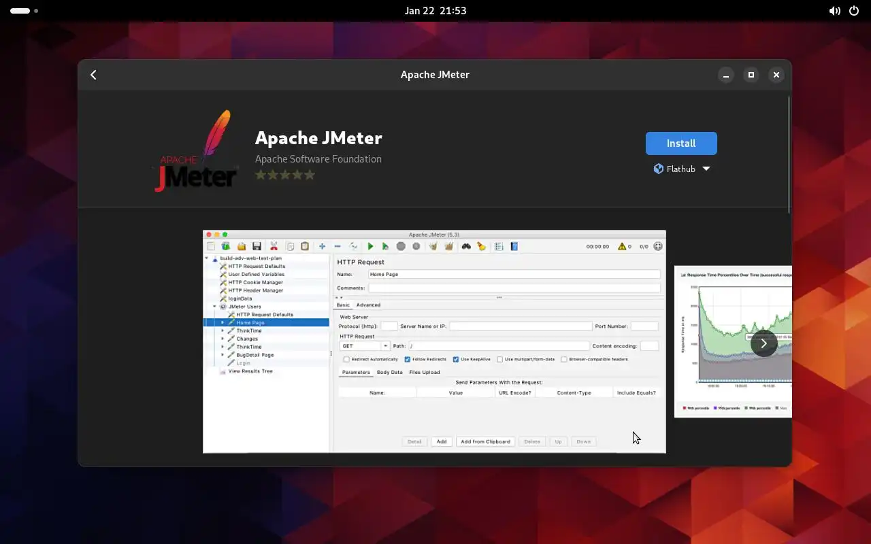Open the power menu icon in the top bar
This screenshot has width=871, height=544.
pos(855,11)
